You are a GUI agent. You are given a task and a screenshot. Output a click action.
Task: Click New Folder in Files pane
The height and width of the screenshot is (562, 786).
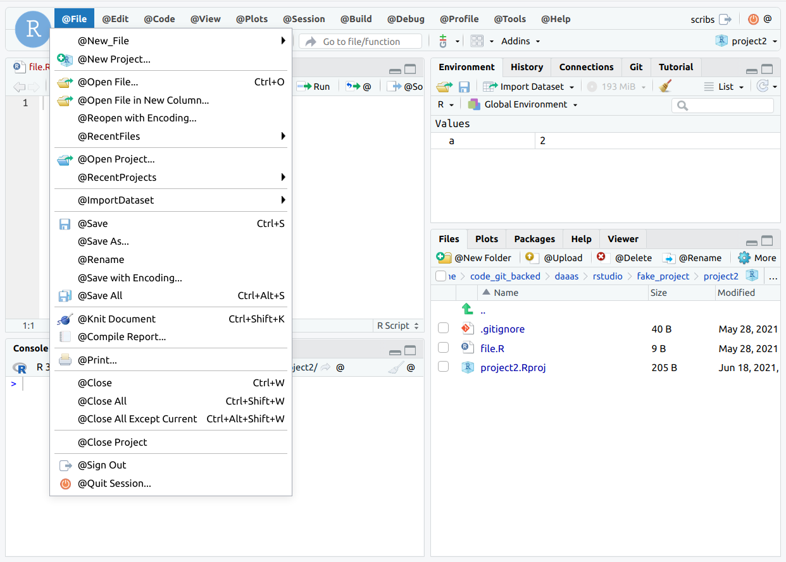click(x=475, y=258)
